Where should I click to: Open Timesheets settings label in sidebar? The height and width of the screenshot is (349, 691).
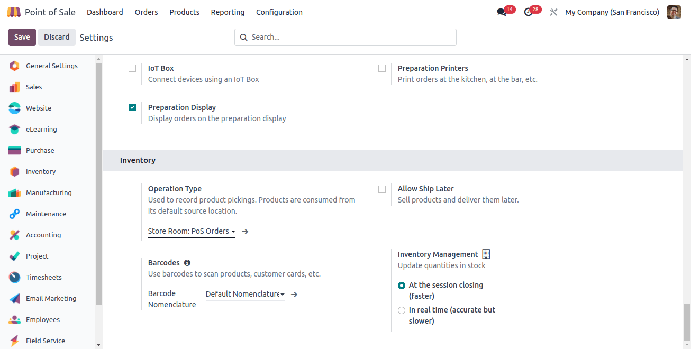point(44,278)
